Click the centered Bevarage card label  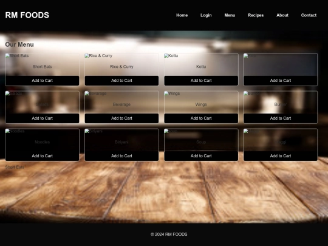coord(121,104)
